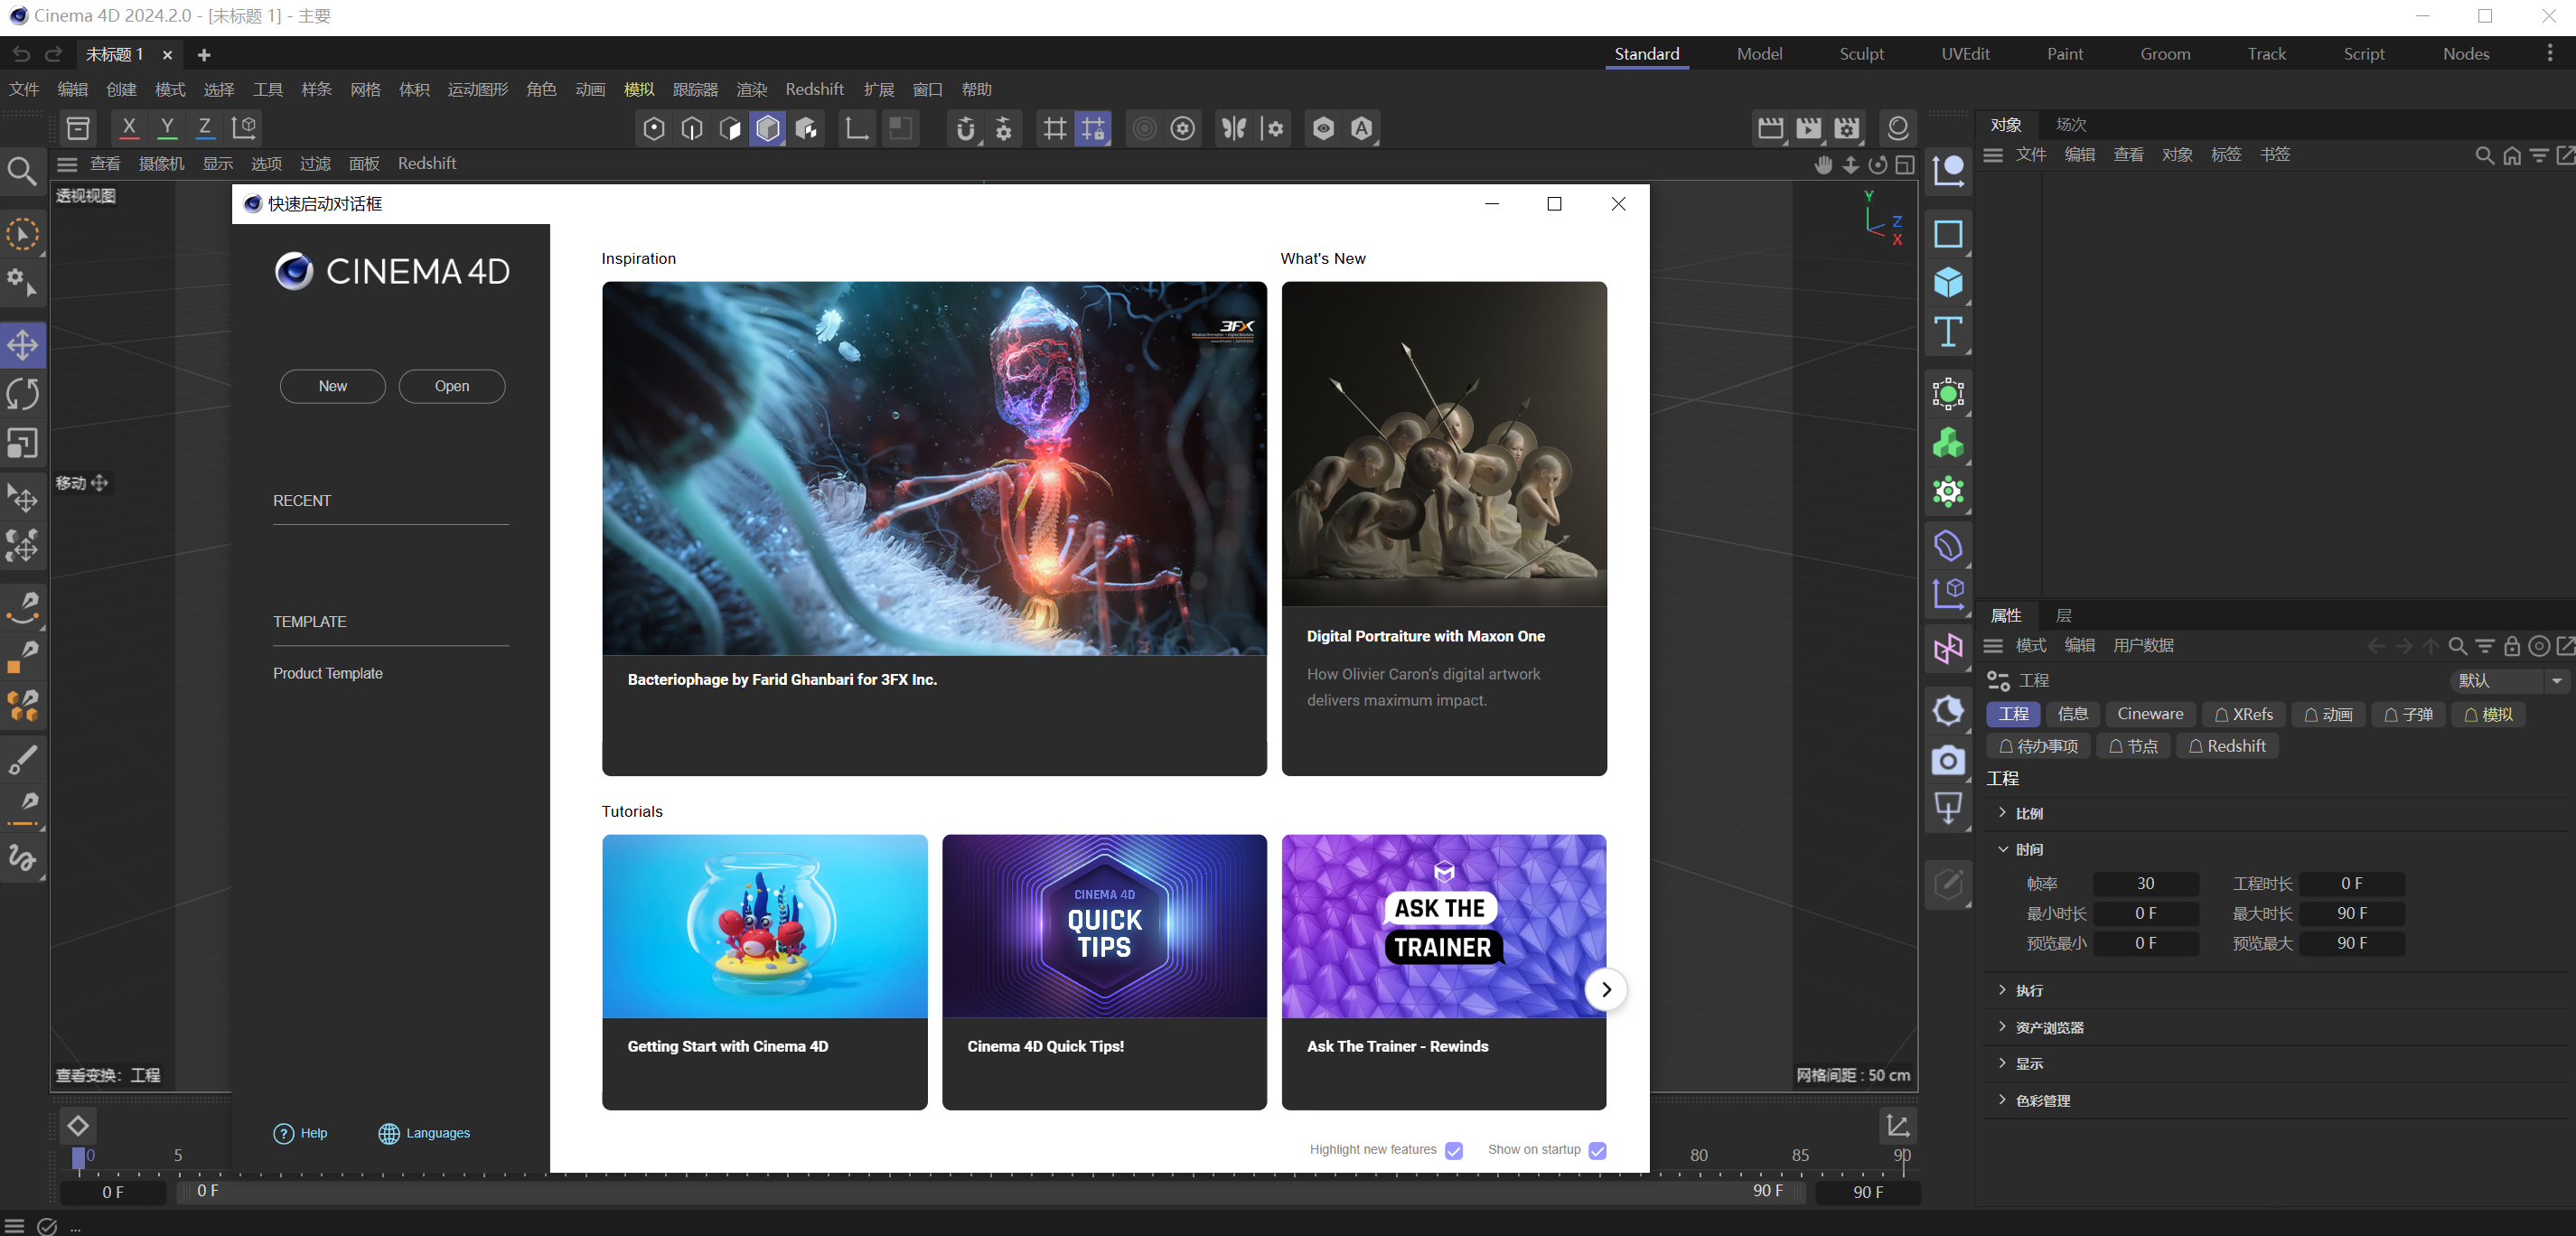This screenshot has height=1236, width=2576.
Task: Open the 默认 preset dropdown
Action: click(x=2509, y=680)
